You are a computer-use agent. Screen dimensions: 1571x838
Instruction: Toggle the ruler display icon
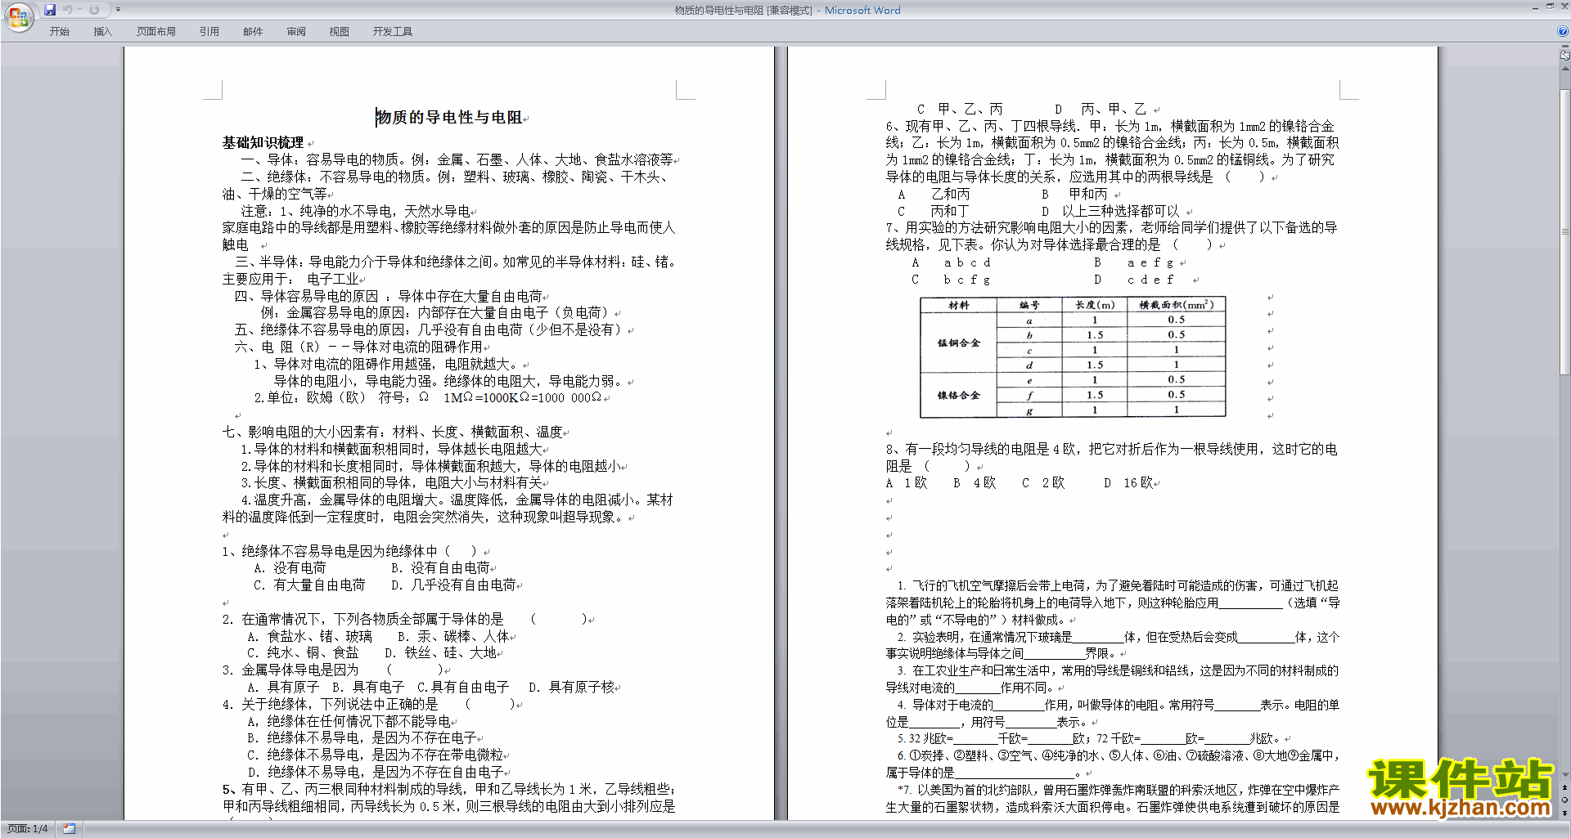pos(1565,56)
